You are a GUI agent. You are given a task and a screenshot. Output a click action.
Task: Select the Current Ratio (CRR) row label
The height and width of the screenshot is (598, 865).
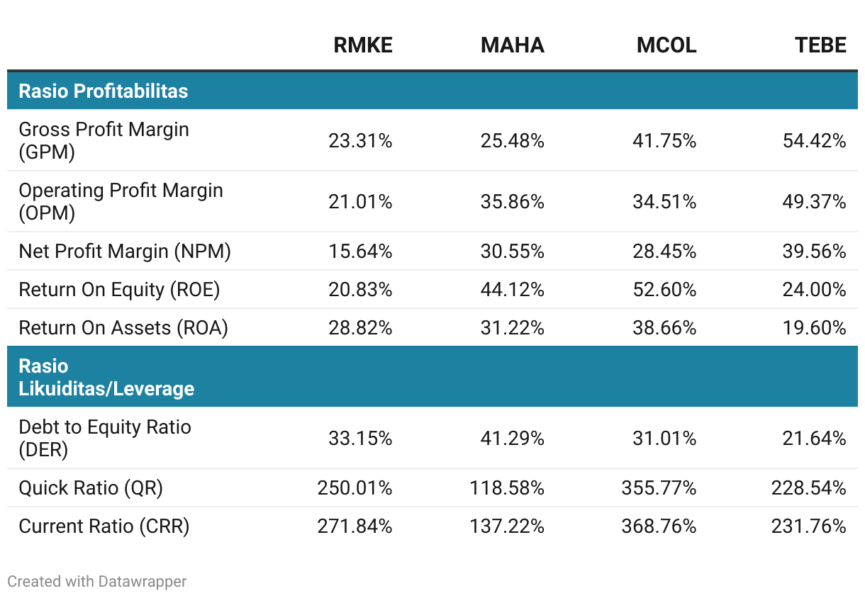coord(104,526)
